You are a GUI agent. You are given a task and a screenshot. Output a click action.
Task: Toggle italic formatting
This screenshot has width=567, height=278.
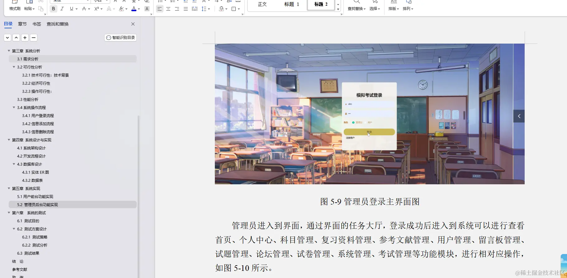tap(62, 9)
